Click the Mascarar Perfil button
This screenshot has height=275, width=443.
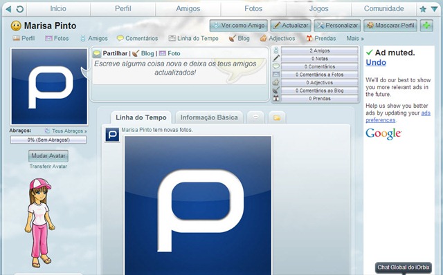click(390, 26)
